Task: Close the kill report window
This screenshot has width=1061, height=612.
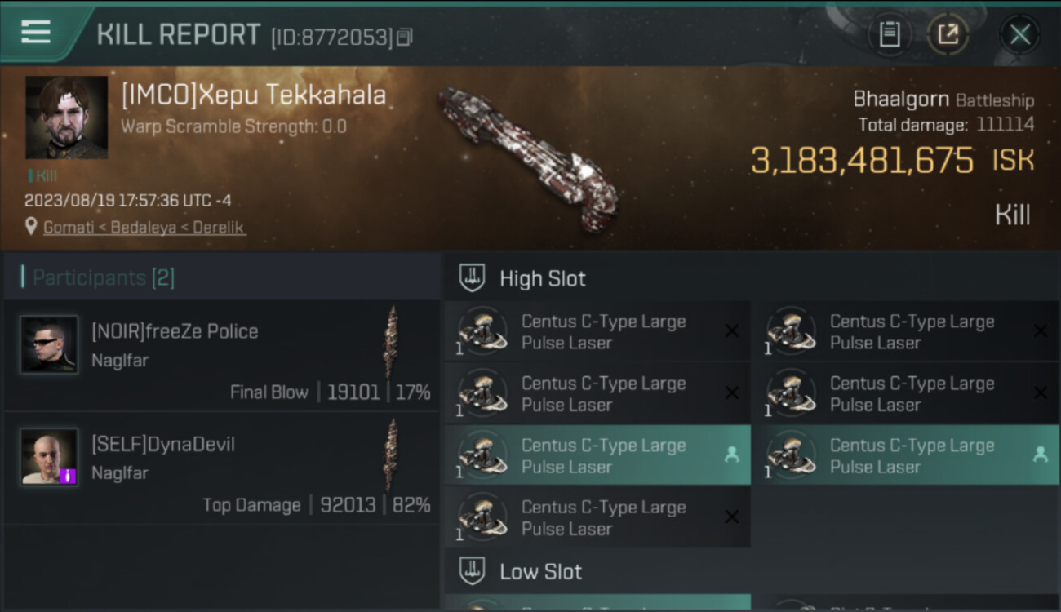Action: click(x=1019, y=34)
